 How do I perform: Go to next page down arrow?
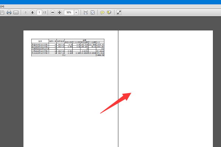tap(32, 12)
